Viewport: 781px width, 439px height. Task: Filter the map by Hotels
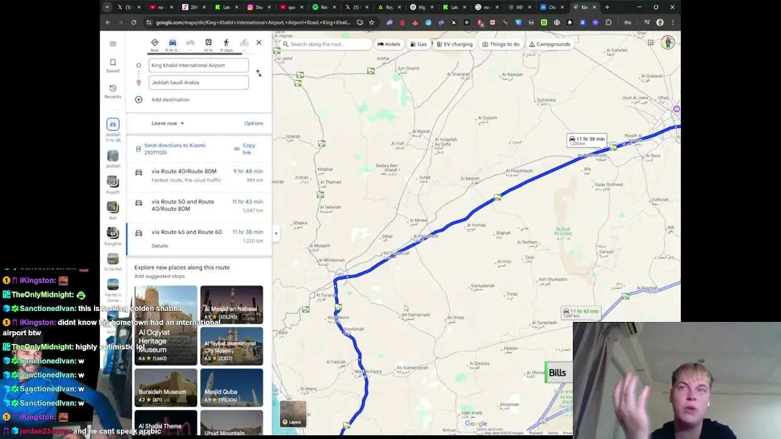coord(389,44)
